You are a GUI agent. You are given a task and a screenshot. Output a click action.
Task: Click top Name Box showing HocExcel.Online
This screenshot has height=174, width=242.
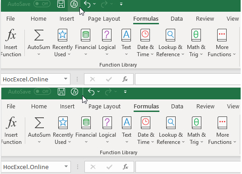pos(36,79)
